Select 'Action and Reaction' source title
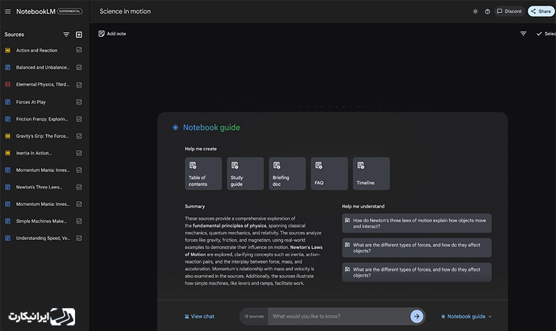This screenshot has height=331, width=556. click(37, 50)
